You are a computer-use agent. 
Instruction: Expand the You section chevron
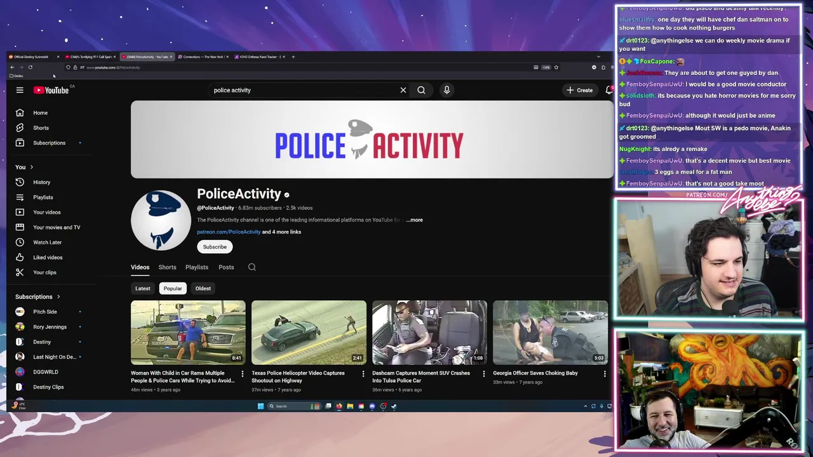point(31,167)
